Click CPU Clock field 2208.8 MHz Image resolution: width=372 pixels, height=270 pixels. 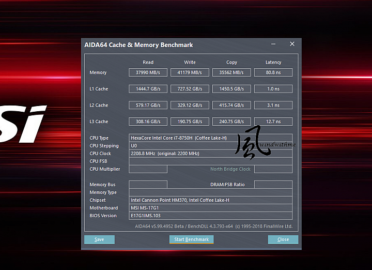pyautogui.click(x=211, y=154)
